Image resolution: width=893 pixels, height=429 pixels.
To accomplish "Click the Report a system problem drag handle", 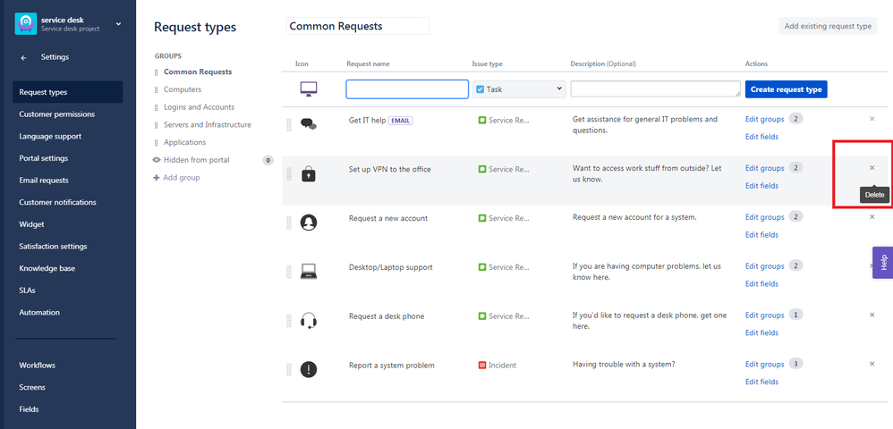I will pyautogui.click(x=289, y=369).
